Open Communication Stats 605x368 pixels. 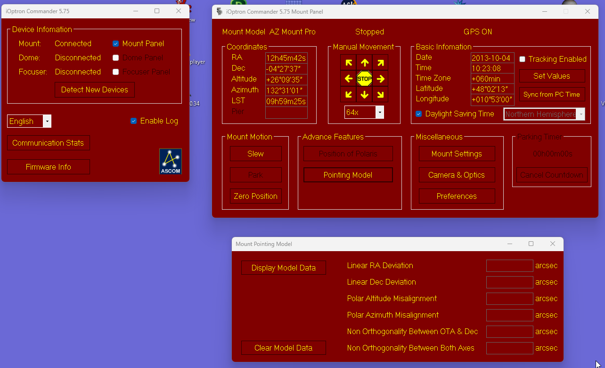(48, 143)
